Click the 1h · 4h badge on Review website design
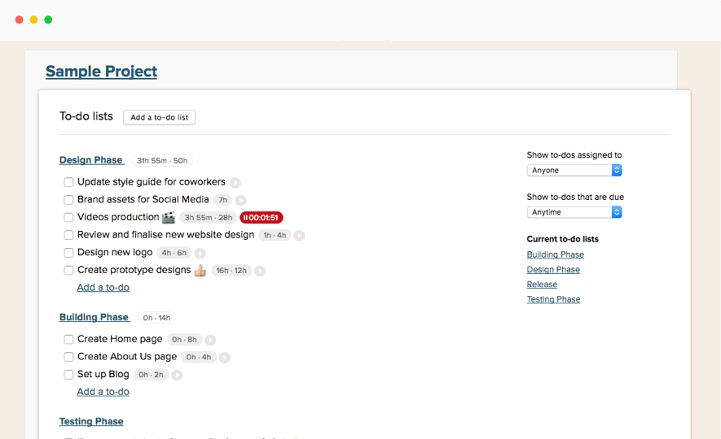The height and width of the screenshot is (439, 721). tap(275, 235)
